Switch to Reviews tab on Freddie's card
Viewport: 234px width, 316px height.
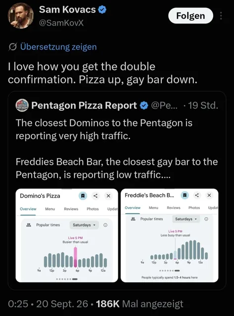click(174, 207)
